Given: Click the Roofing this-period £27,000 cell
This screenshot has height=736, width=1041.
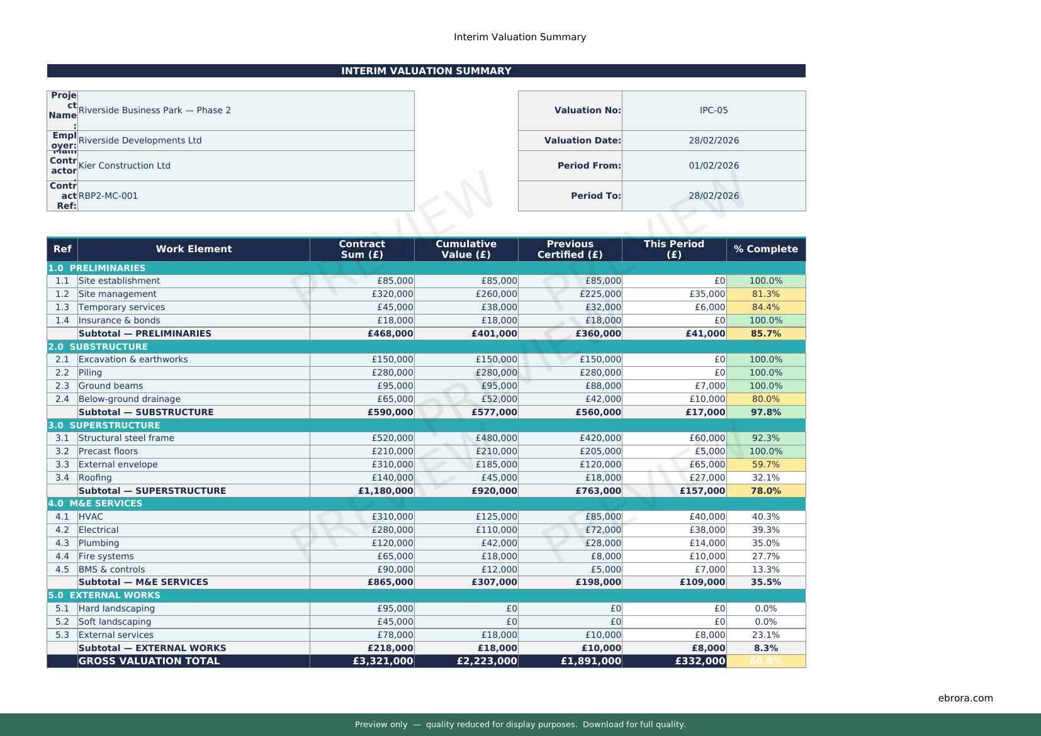Looking at the screenshot, I should pyautogui.click(x=673, y=477).
